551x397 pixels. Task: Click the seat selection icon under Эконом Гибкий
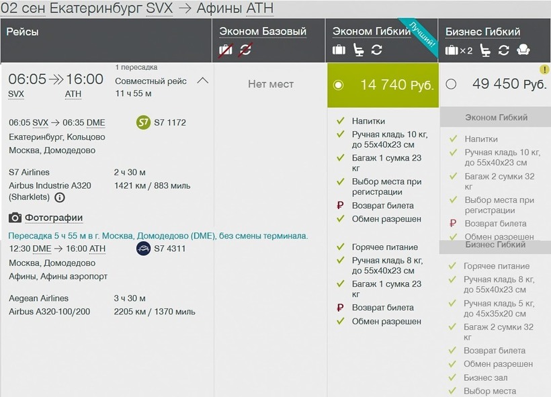coord(358,50)
